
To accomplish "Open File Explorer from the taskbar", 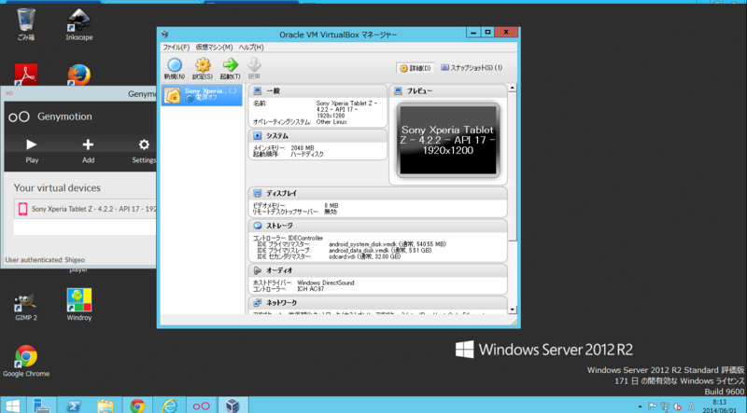I will click(106, 406).
